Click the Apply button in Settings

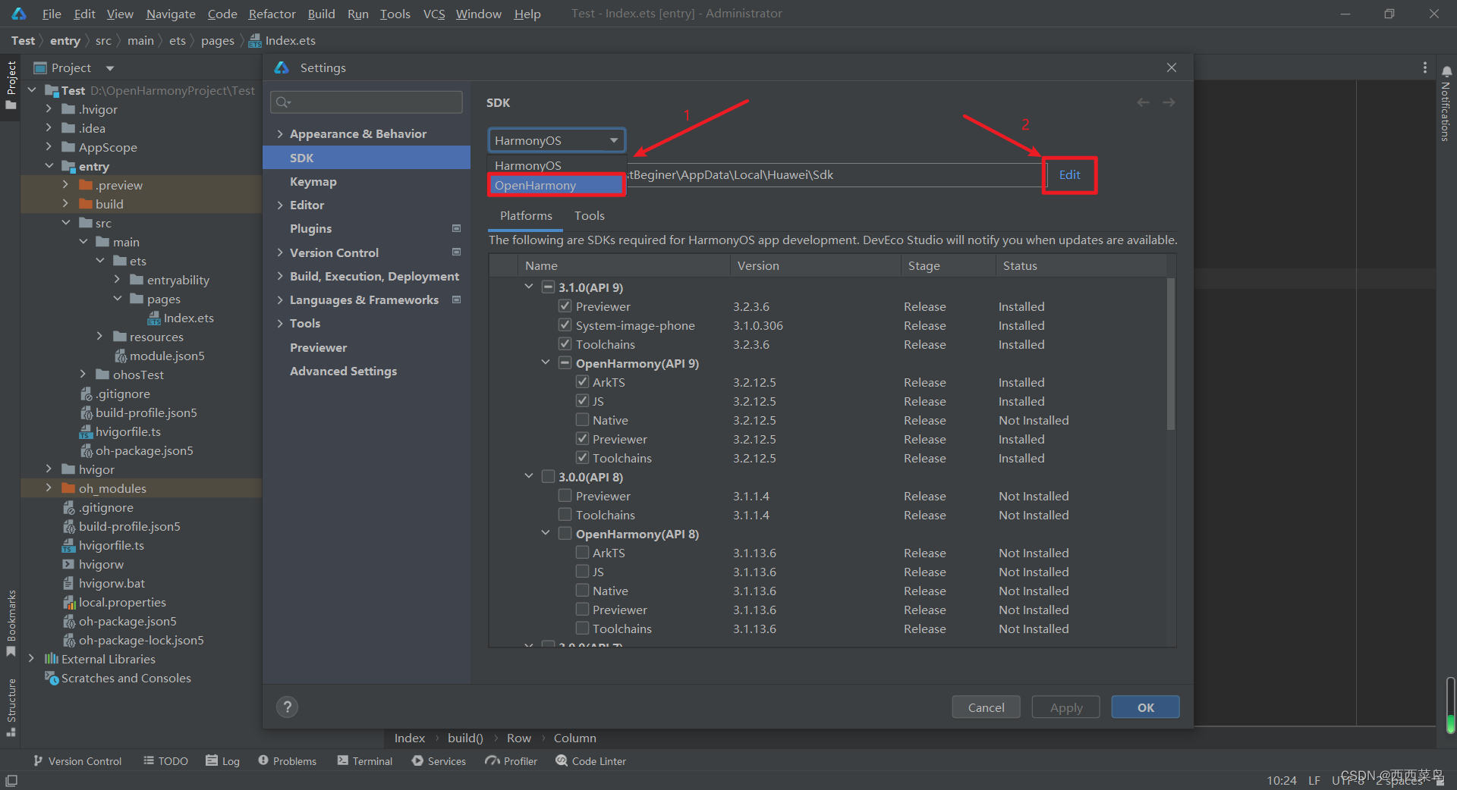1066,707
